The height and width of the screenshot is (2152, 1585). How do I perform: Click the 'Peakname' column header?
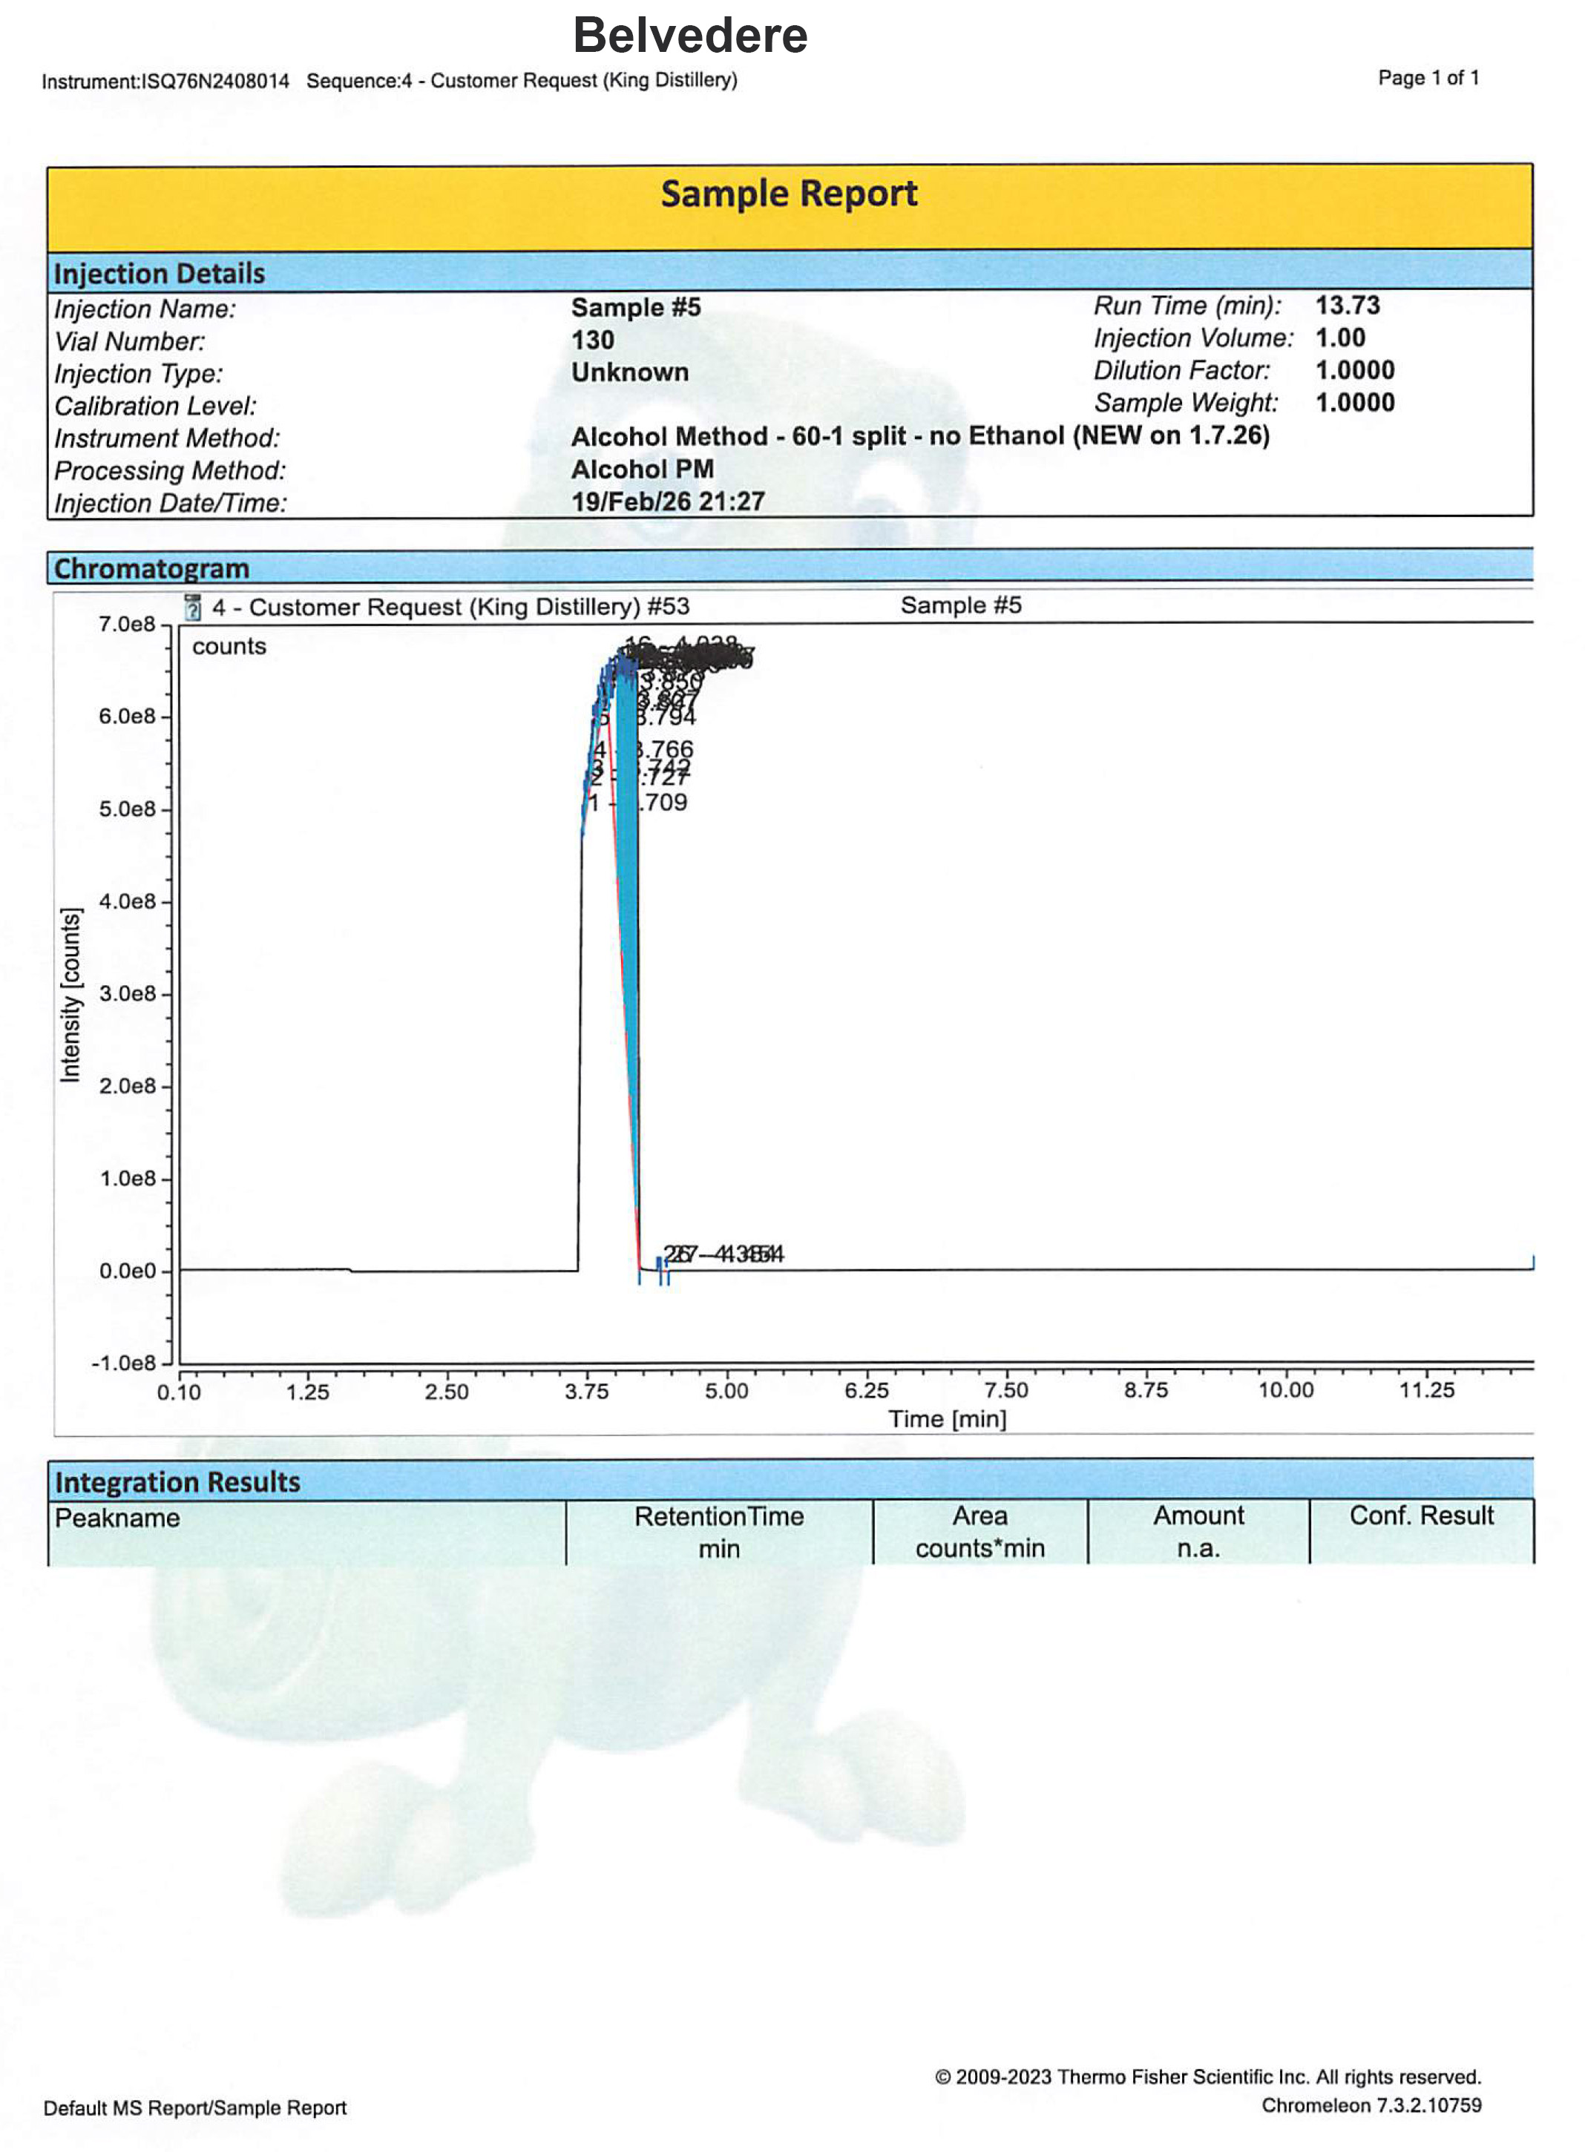point(117,1518)
